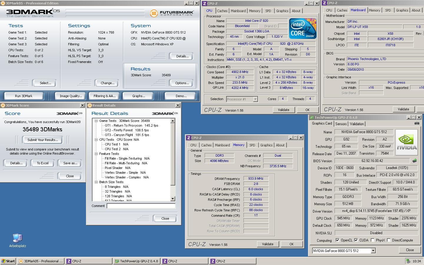This screenshot has height=265, width=424.
Task: Enable the DirectCompute checkbox in GPU-Z
Action: point(389,240)
